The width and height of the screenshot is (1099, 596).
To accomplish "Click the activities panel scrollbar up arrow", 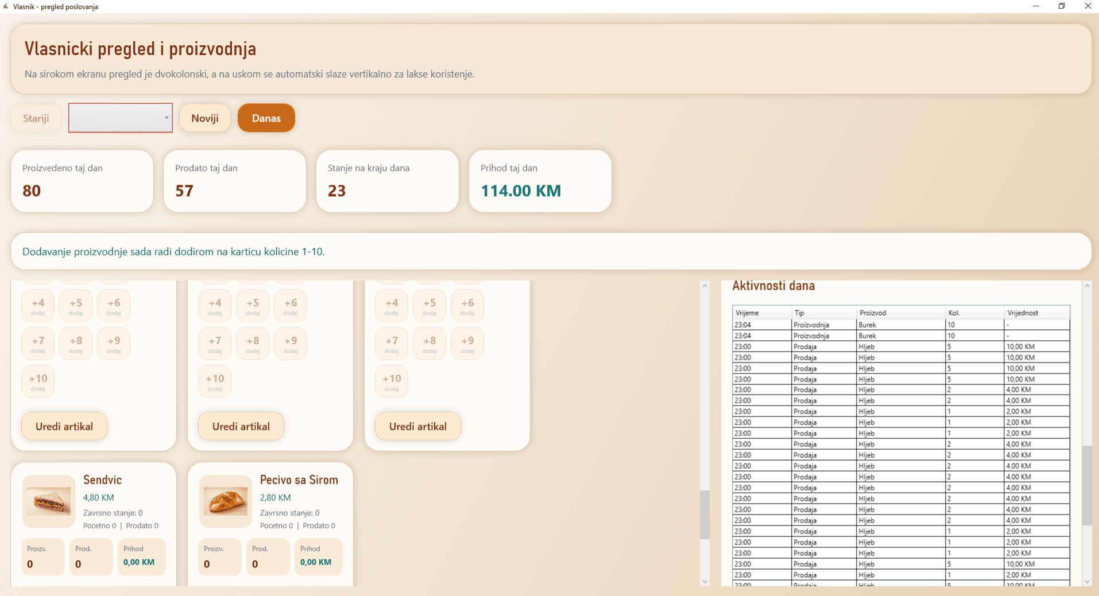I will [1087, 285].
